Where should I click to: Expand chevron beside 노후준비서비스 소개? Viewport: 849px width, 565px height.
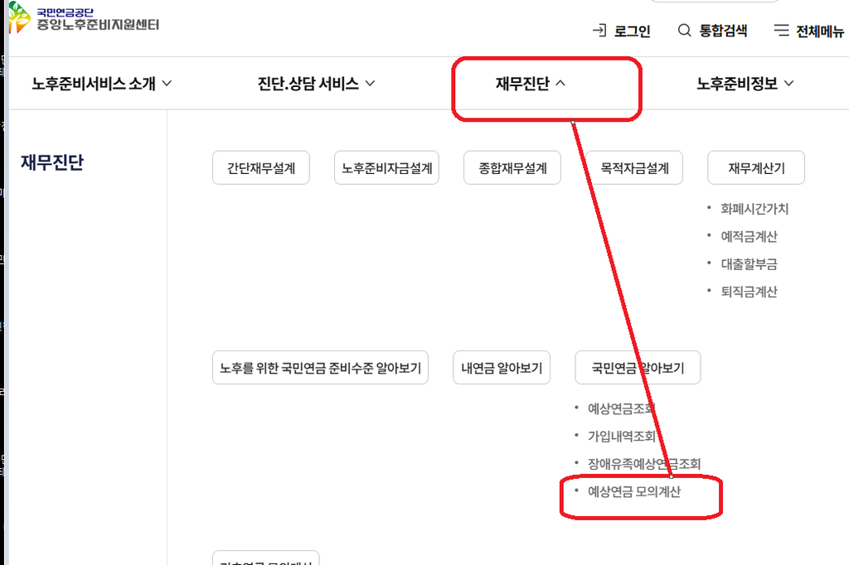tap(167, 84)
